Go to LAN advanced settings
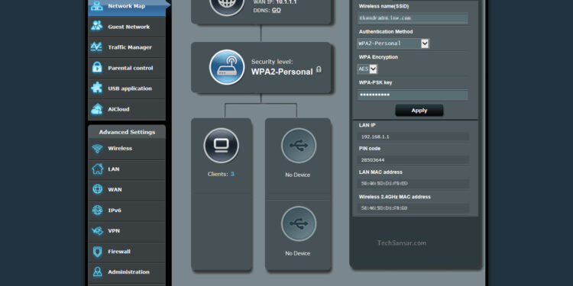Screen dimensions: 573x286 127,169
